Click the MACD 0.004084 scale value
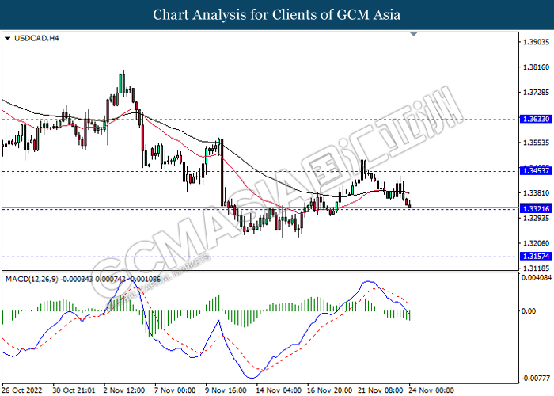The width and height of the screenshot is (554, 396). click(x=537, y=278)
